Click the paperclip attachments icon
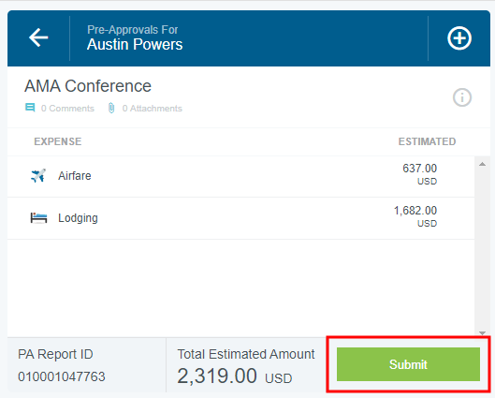Viewport: 495px width, 398px height. pos(111,108)
